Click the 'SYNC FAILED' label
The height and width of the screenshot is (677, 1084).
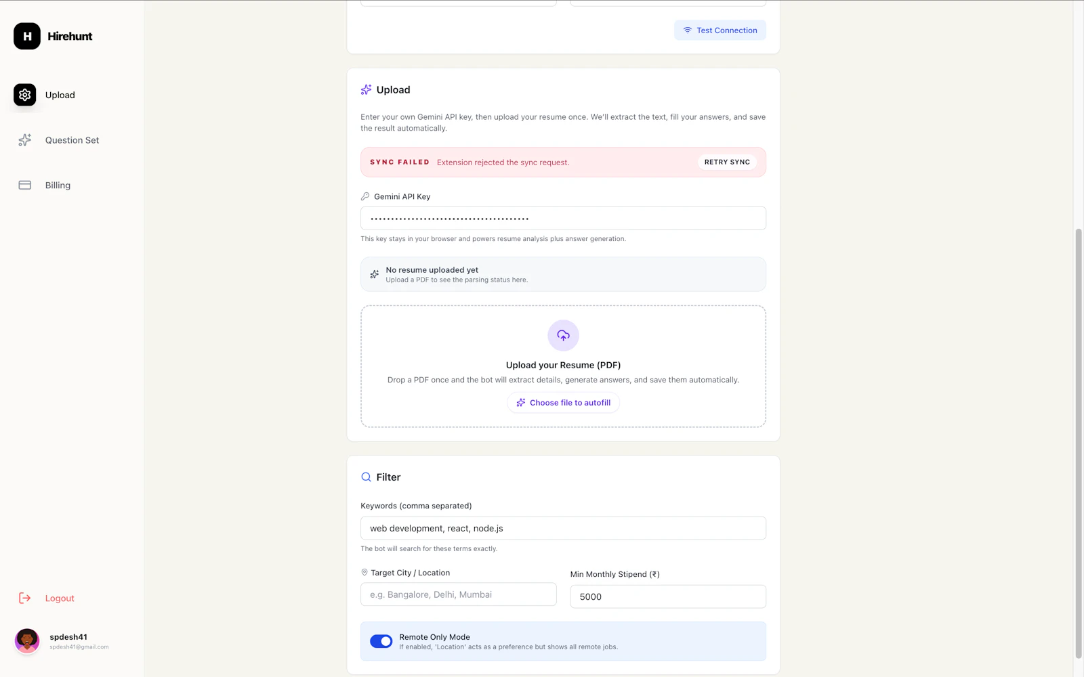(x=400, y=162)
